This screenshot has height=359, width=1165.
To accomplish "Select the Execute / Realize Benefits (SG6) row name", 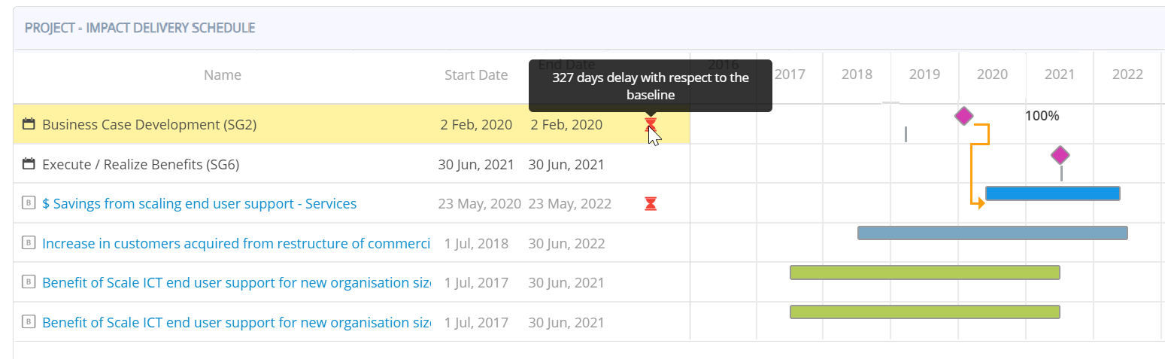I will tap(141, 164).
